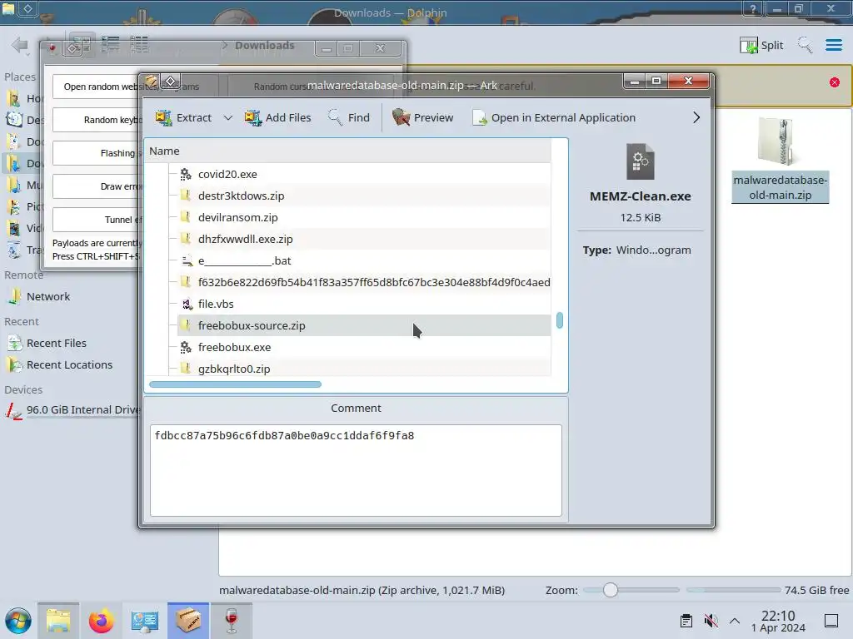The height and width of the screenshot is (639, 853).
Task: Click the Preview button in Ark
Action: (x=422, y=117)
